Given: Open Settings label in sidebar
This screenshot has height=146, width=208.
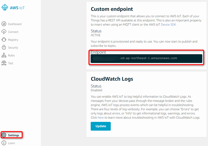Looking at the screenshot, I should [14, 135].
